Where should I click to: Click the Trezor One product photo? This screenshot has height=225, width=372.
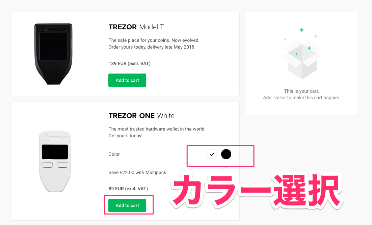[x=55, y=161]
